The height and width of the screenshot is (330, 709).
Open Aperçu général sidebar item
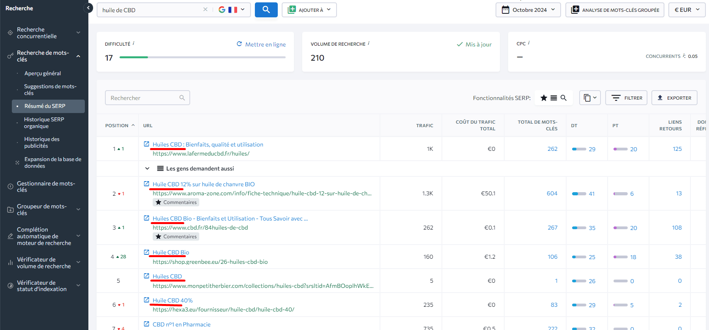[x=43, y=73]
